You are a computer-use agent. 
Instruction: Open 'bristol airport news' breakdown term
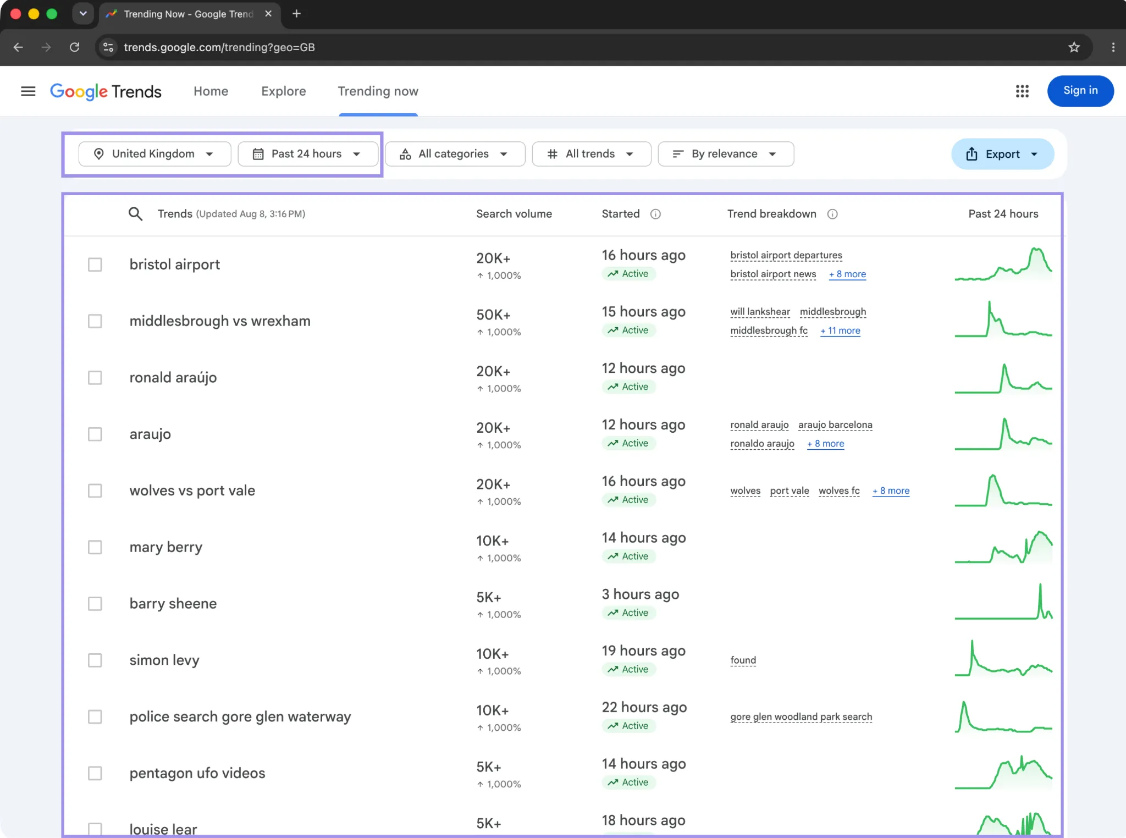[x=773, y=274]
